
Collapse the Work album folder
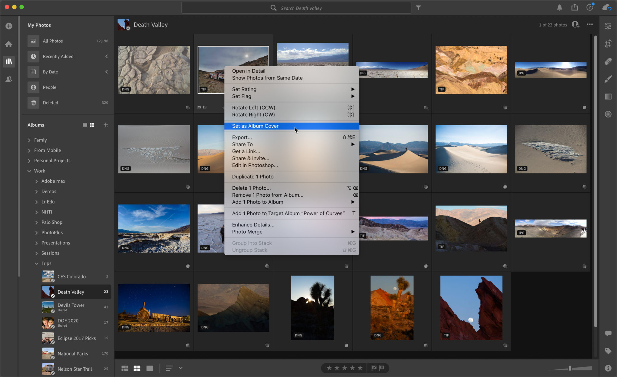click(29, 171)
